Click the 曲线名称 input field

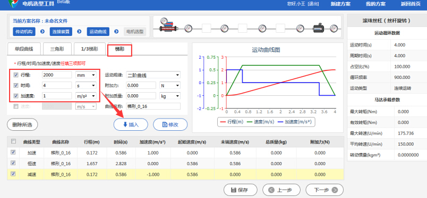[x=153, y=106]
